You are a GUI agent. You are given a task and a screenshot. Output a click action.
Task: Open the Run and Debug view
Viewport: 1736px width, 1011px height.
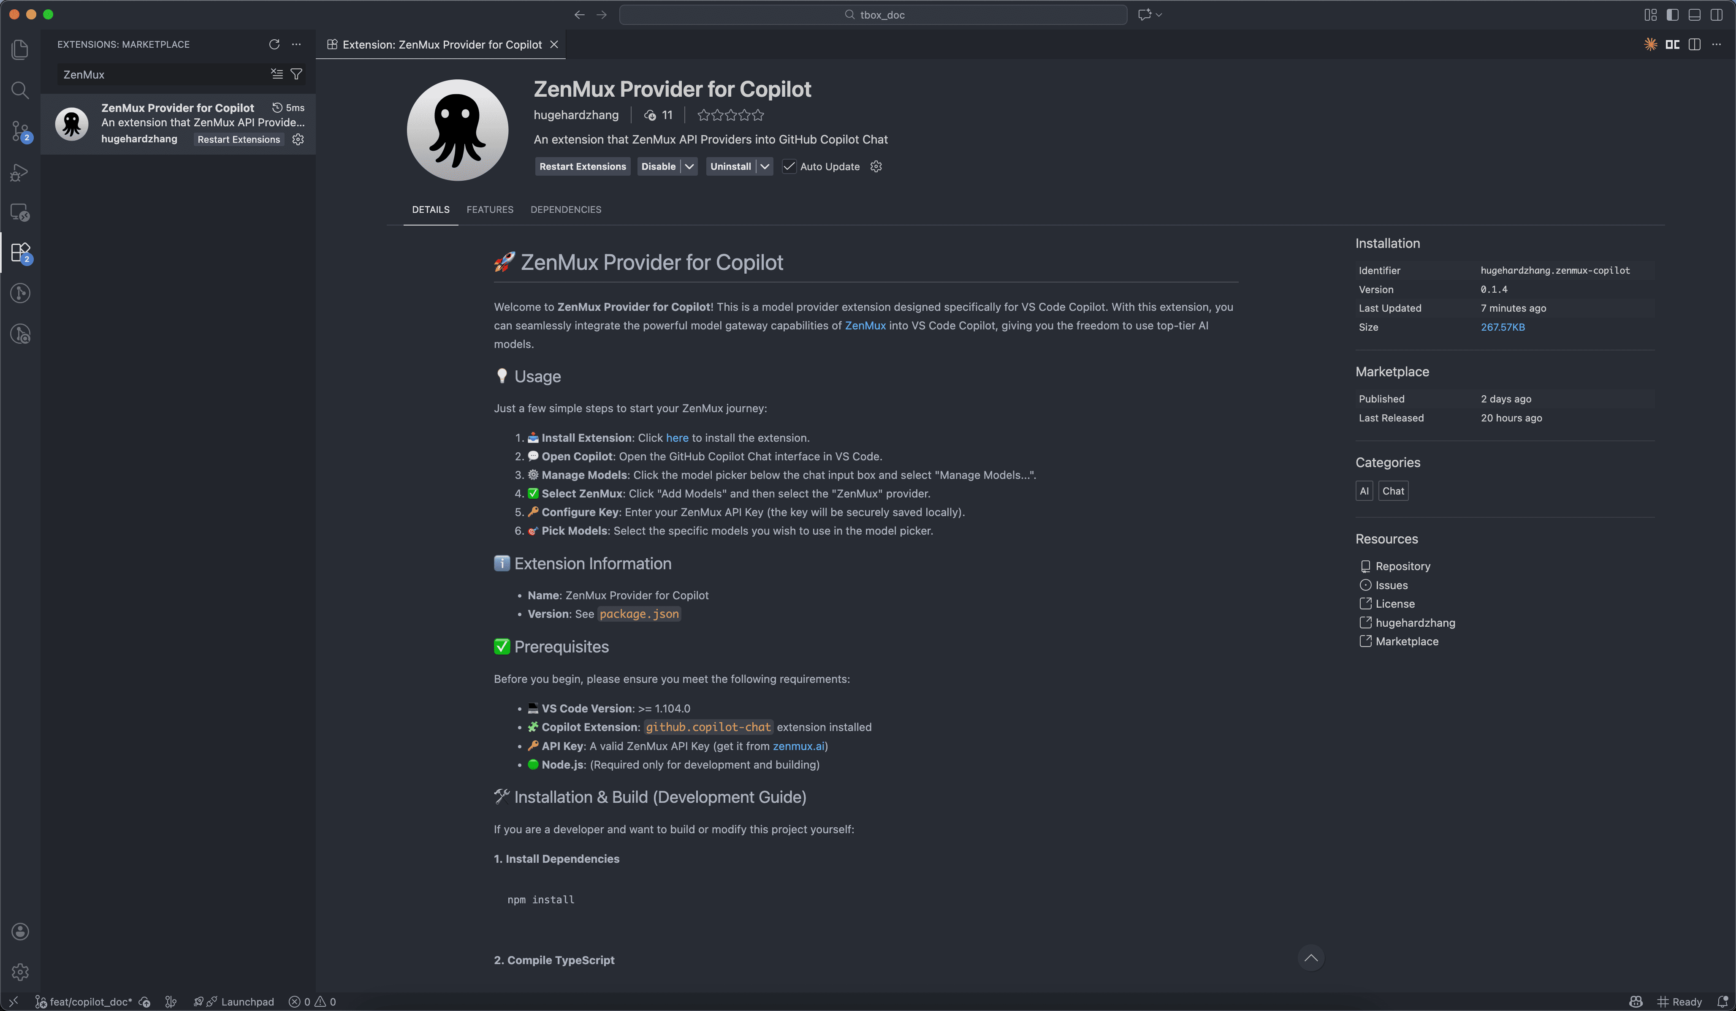coord(20,172)
